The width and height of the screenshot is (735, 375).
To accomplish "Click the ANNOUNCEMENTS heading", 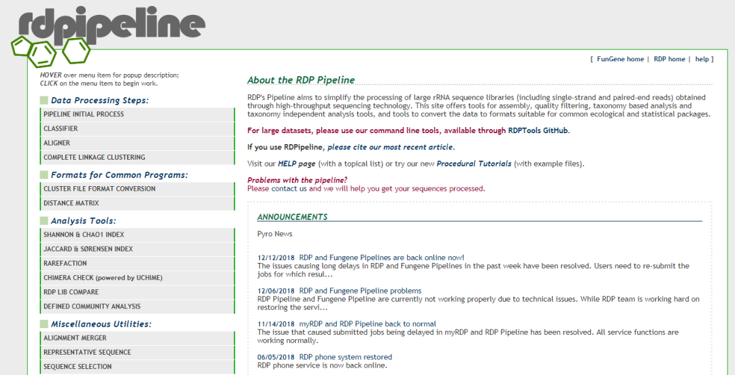I will (x=292, y=217).
